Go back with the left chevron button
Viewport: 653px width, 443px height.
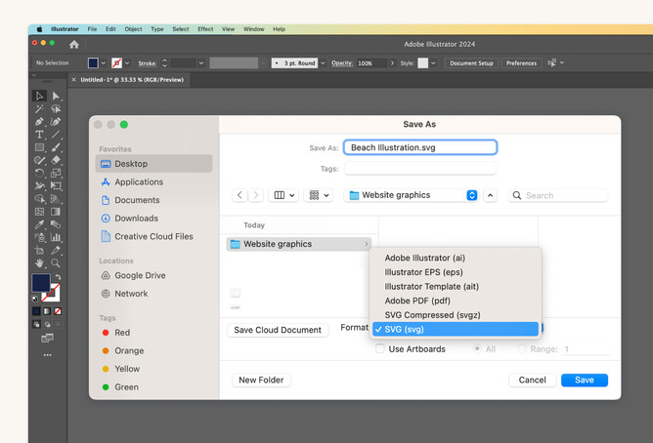pos(239,195)
